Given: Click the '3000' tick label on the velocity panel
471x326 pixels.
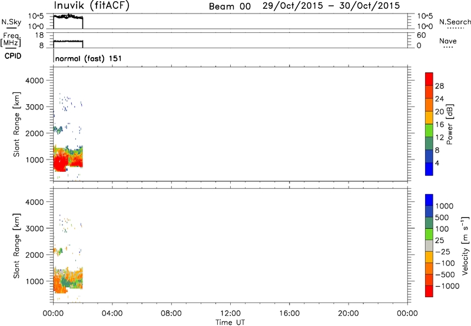Looking at the screenshot, I should point(35,228).
